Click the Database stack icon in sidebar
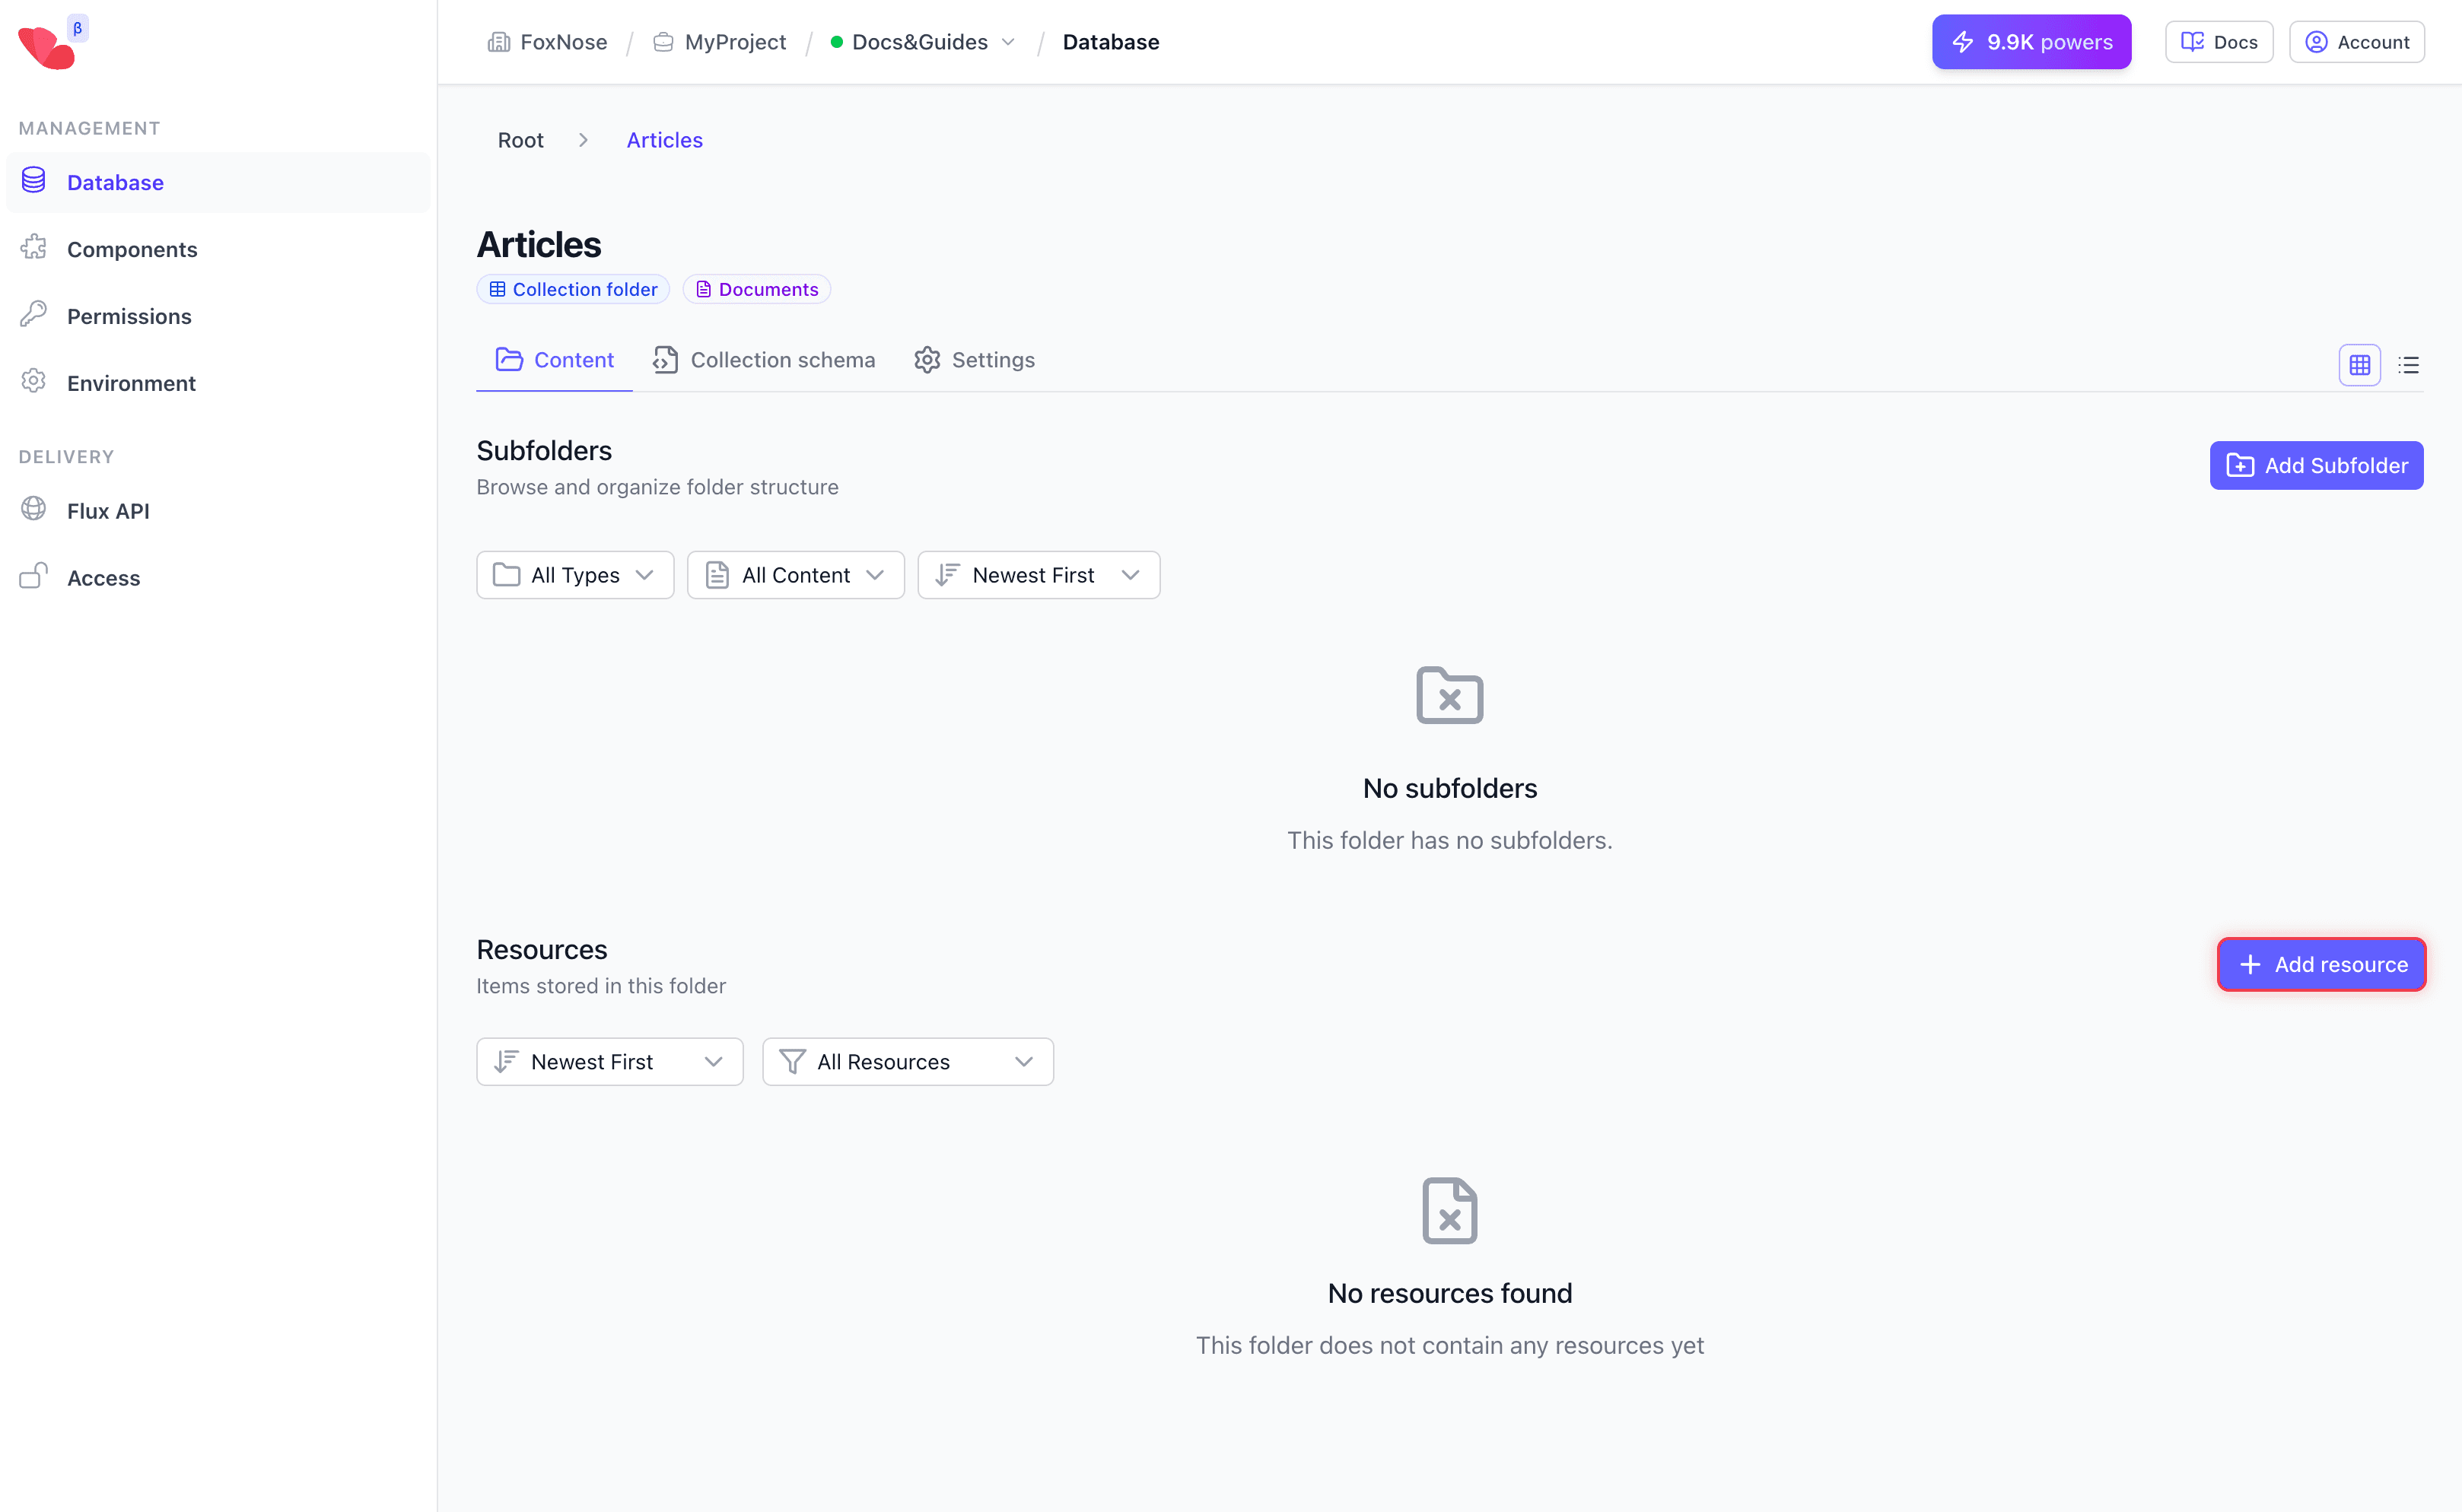The image size is (2462, 1512). 34,181
